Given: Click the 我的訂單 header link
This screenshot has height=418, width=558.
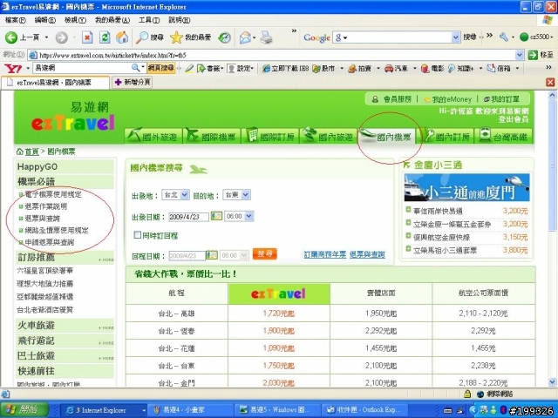Looking at the screenshot, I should point(505,99).
